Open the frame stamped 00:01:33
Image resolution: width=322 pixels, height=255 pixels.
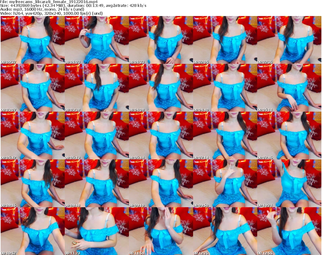click(x=161, y=40)
